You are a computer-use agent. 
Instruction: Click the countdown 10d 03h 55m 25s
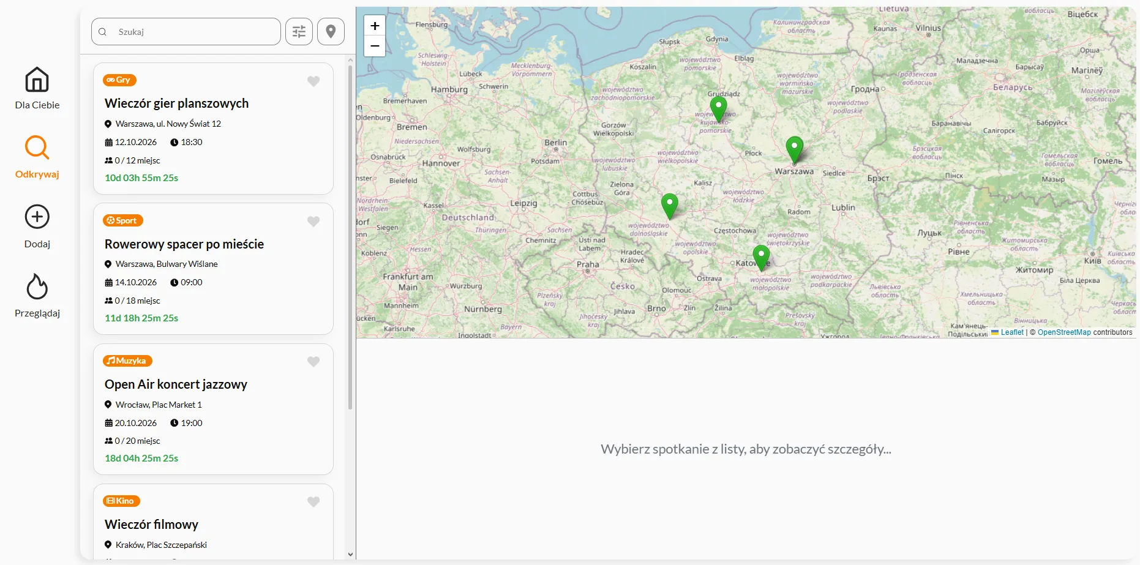click(141, 178)
